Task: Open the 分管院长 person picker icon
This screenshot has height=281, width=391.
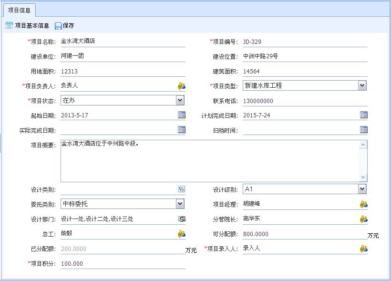Action: point(363,218)
